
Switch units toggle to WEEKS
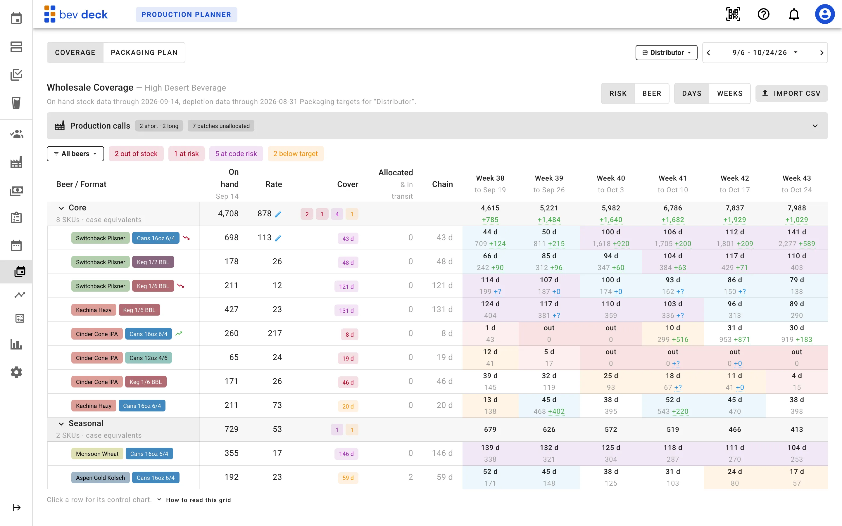730,94
